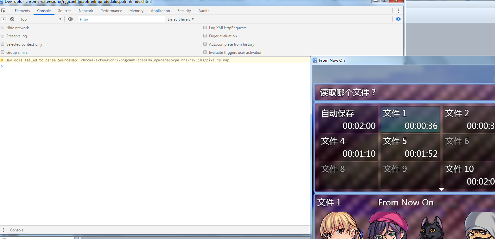Select the autosave slot 自动保存
495x239 pixels.
tap(348, 120)
